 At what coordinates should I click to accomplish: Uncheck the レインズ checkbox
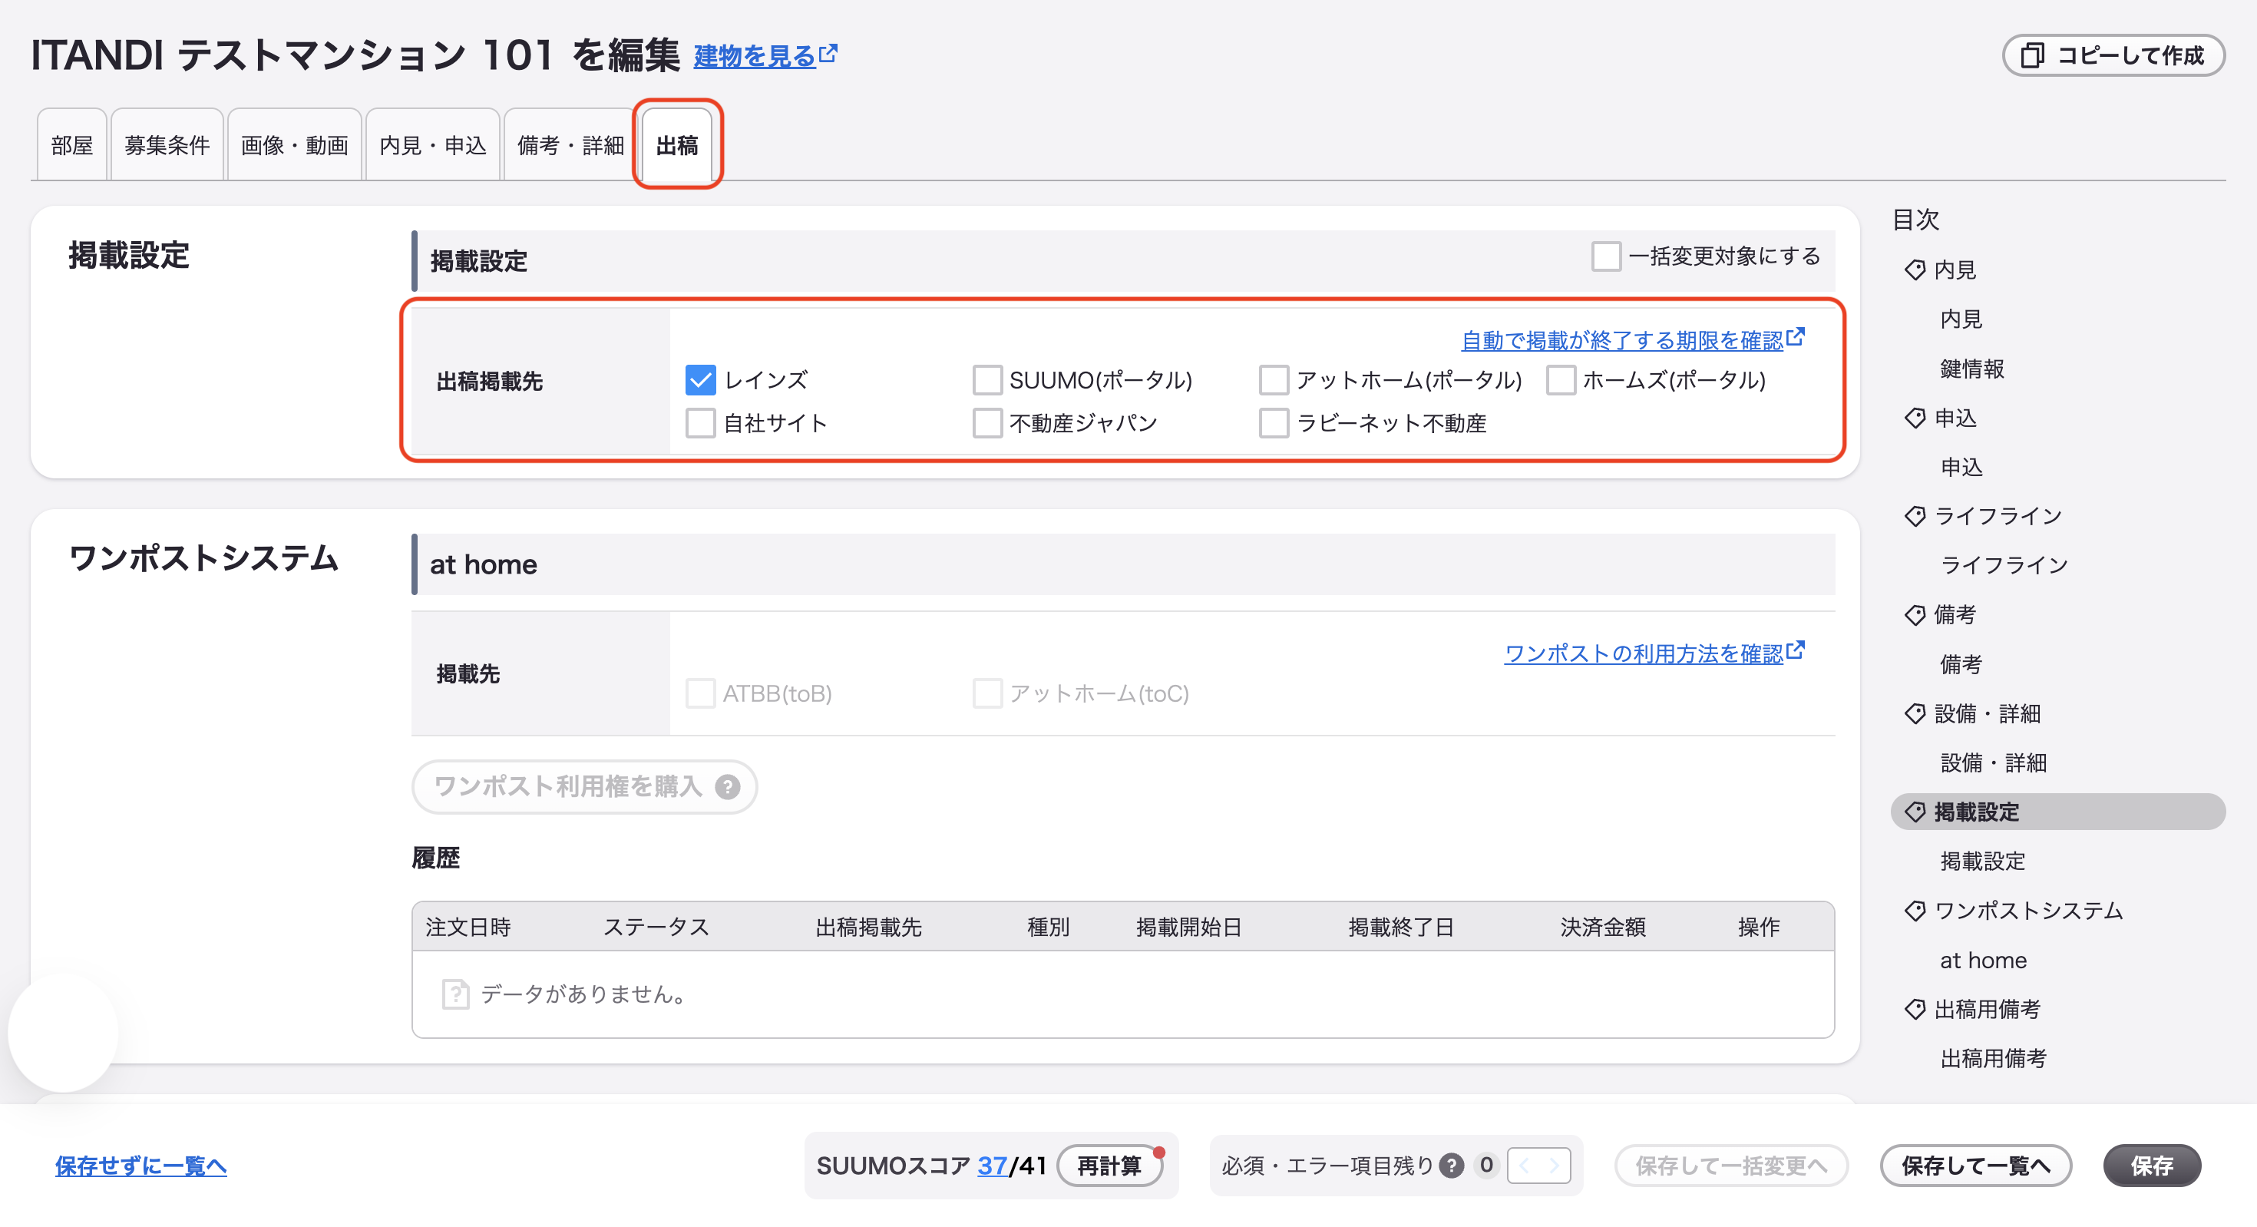tap(700, 380)
